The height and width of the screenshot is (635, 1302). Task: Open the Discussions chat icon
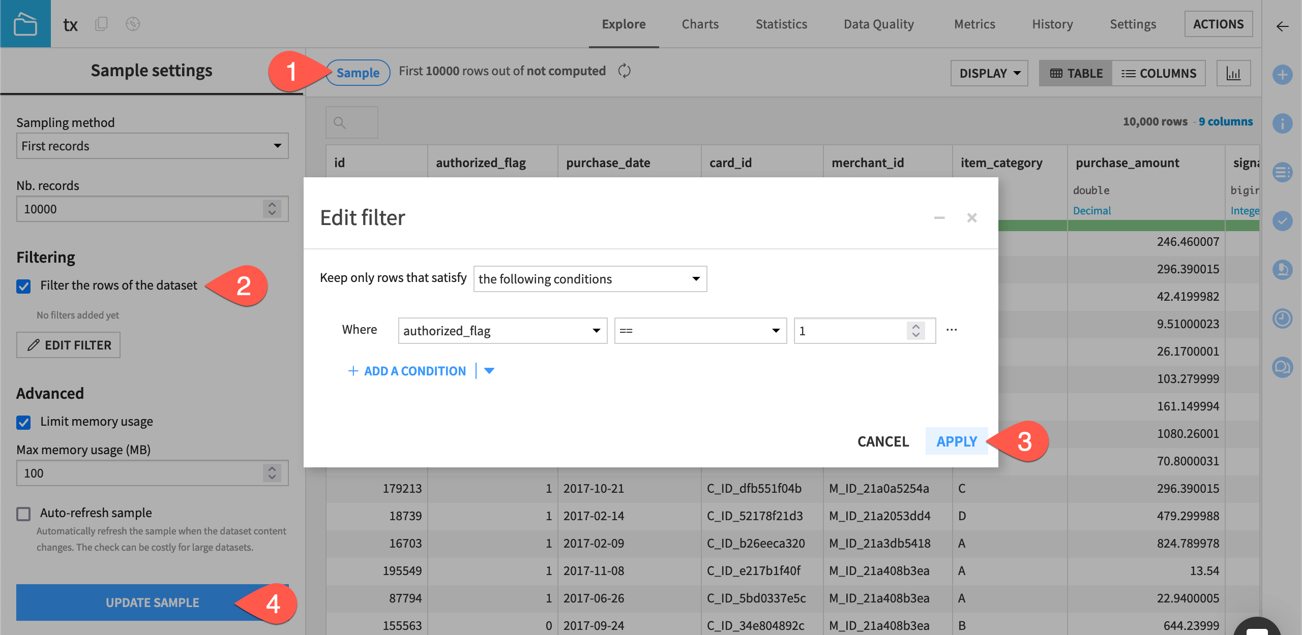click(x=1283, y=367)
